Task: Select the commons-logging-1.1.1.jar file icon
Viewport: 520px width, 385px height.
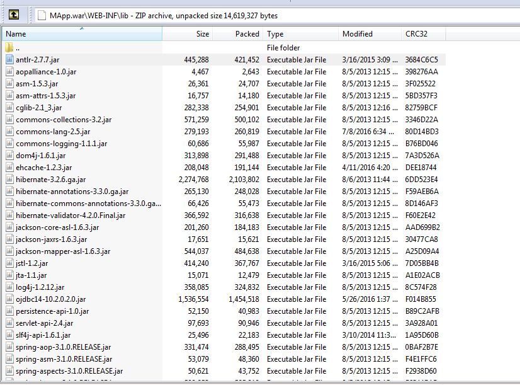Action: point(9,144)
